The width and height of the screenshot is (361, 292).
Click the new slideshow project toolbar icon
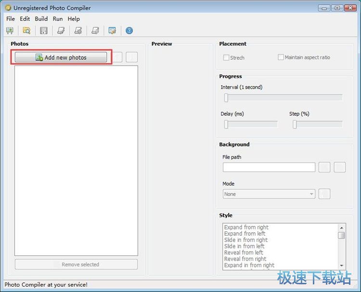(10, 30)
